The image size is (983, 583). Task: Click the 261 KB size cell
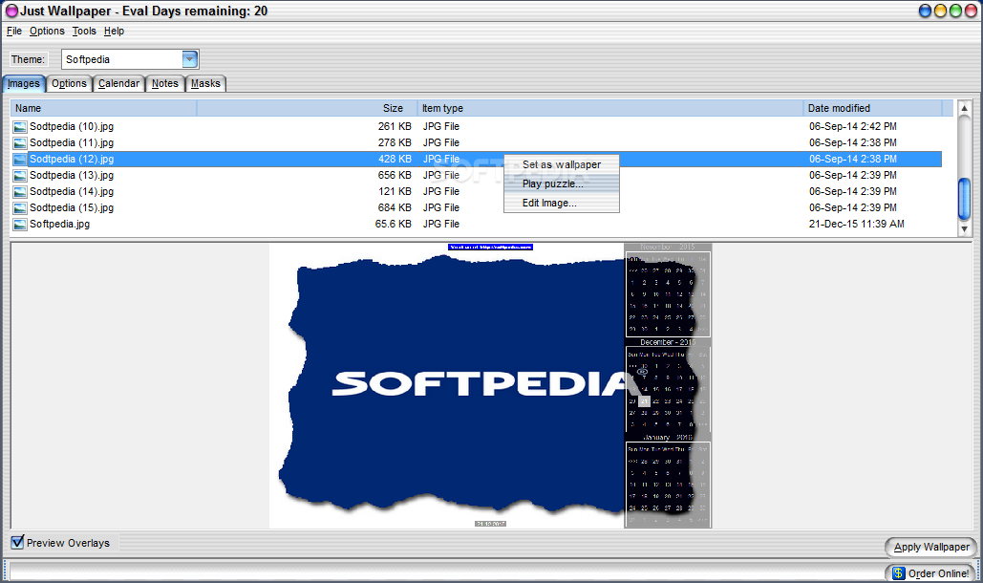(395, 126)
